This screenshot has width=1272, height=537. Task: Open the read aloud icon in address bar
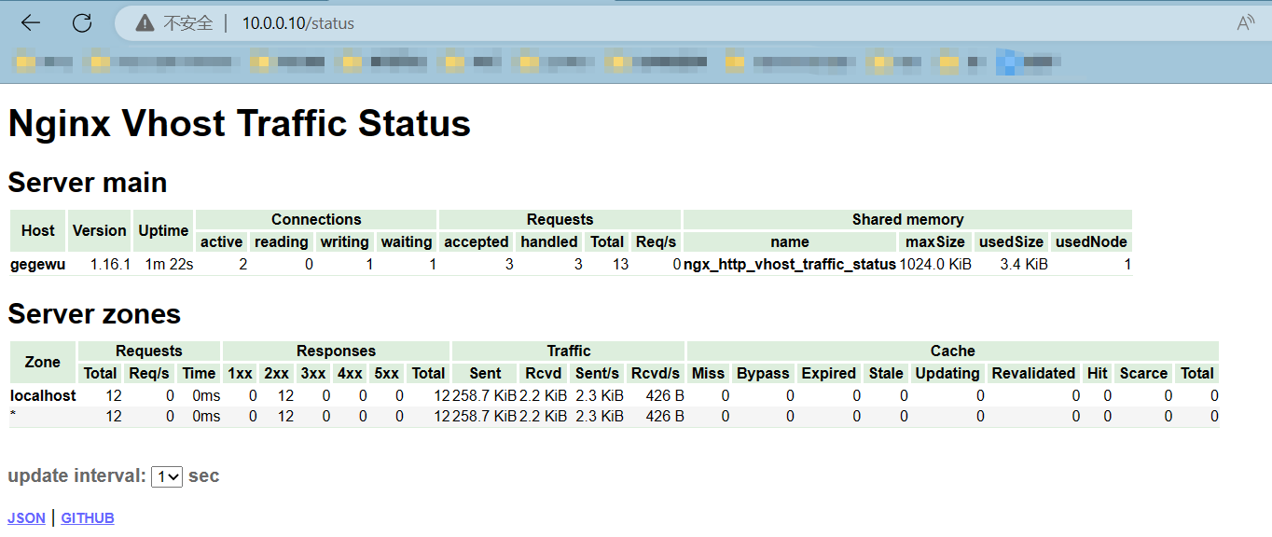[1245, 23]
